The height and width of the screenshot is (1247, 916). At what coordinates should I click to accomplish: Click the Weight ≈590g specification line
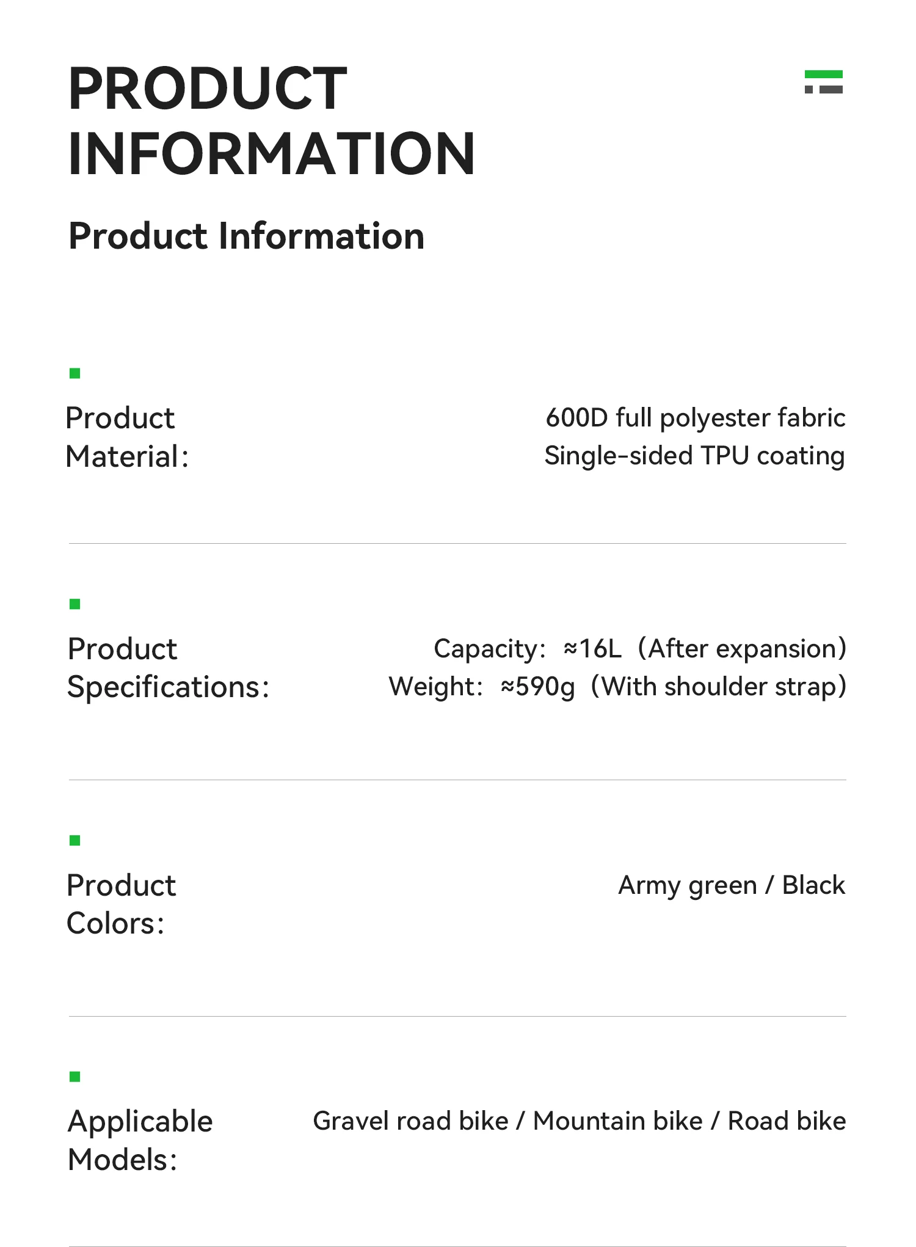[617, 687]
